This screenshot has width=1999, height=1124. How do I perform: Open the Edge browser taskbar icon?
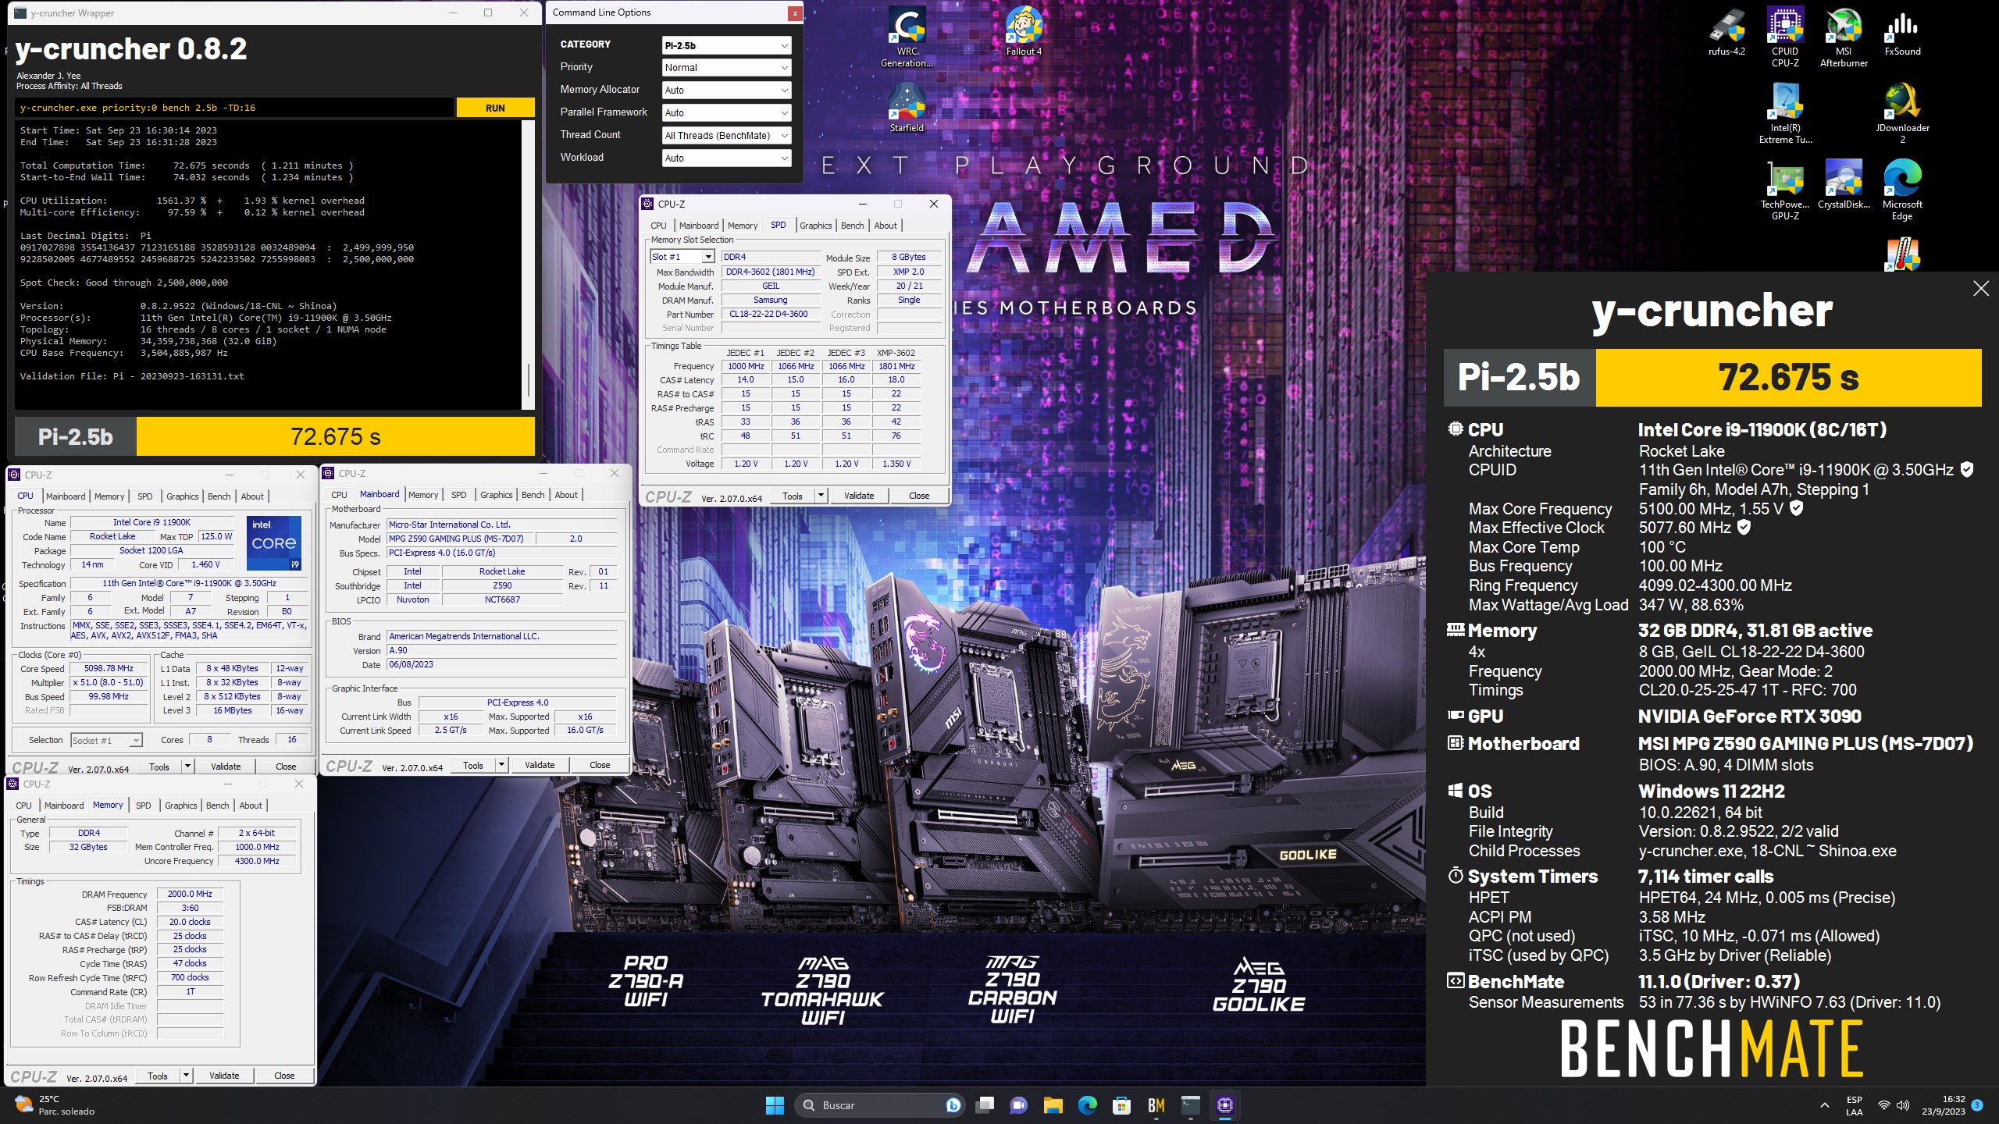coord(1087,1105)
